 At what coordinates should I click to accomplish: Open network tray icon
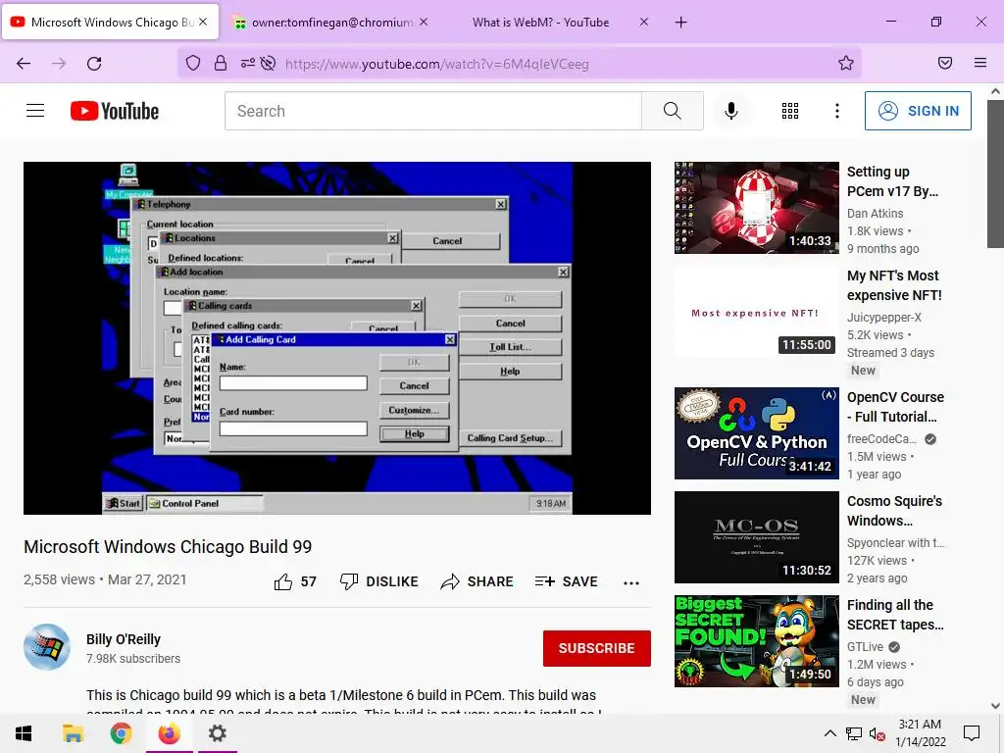click(x=854, y=733)
